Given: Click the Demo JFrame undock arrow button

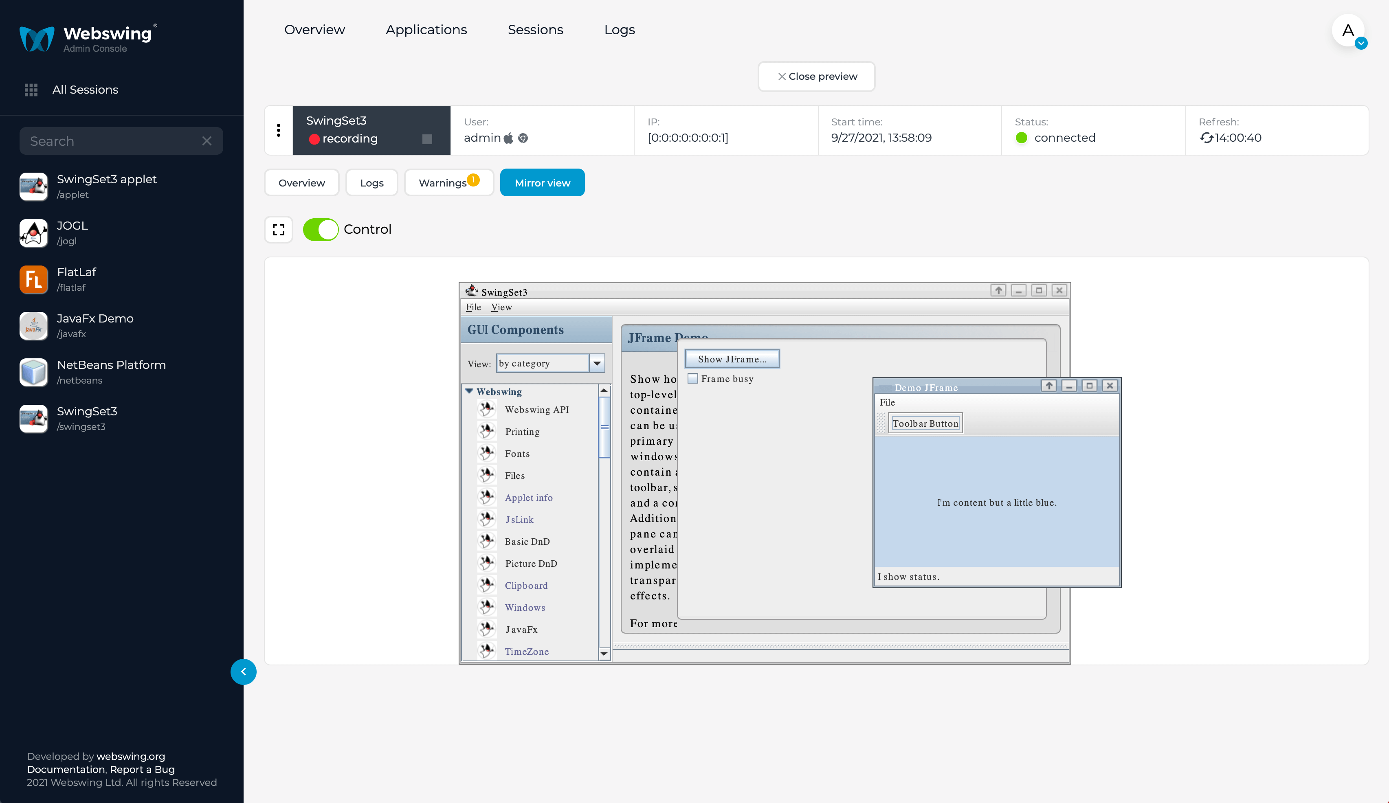Looking at the screenshot, I should (x=1048, y=386).
